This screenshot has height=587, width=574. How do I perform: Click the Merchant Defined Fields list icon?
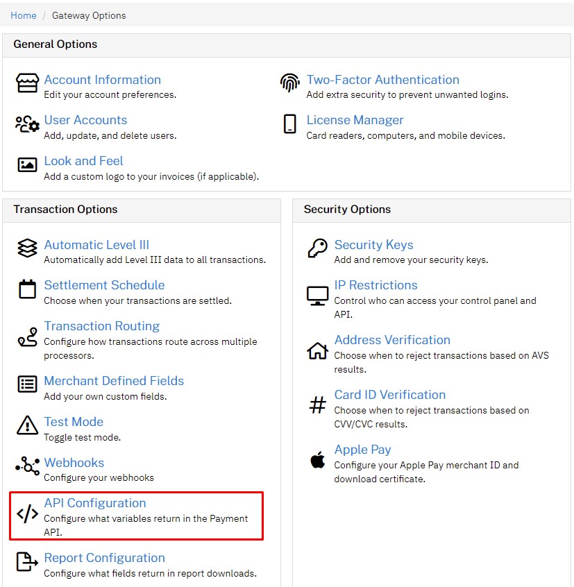(x=27, y=384)
